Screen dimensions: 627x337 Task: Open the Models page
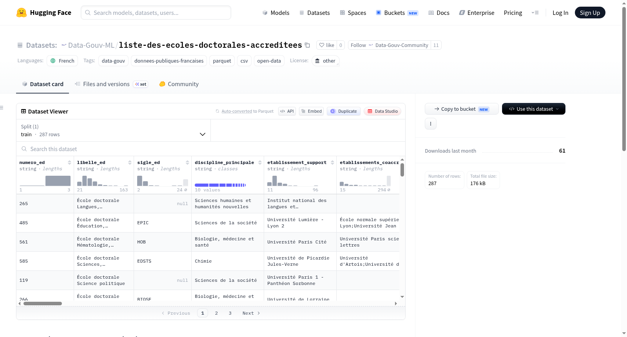276,13
